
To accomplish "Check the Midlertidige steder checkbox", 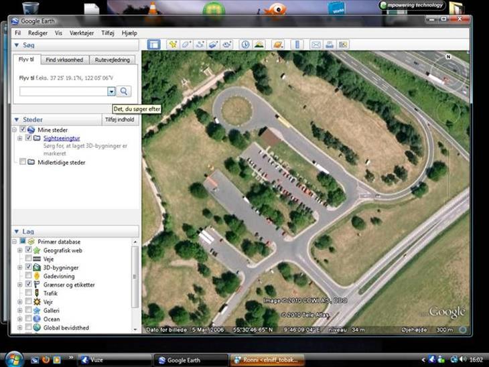I will pyautogui.click(x=23, y=162).
